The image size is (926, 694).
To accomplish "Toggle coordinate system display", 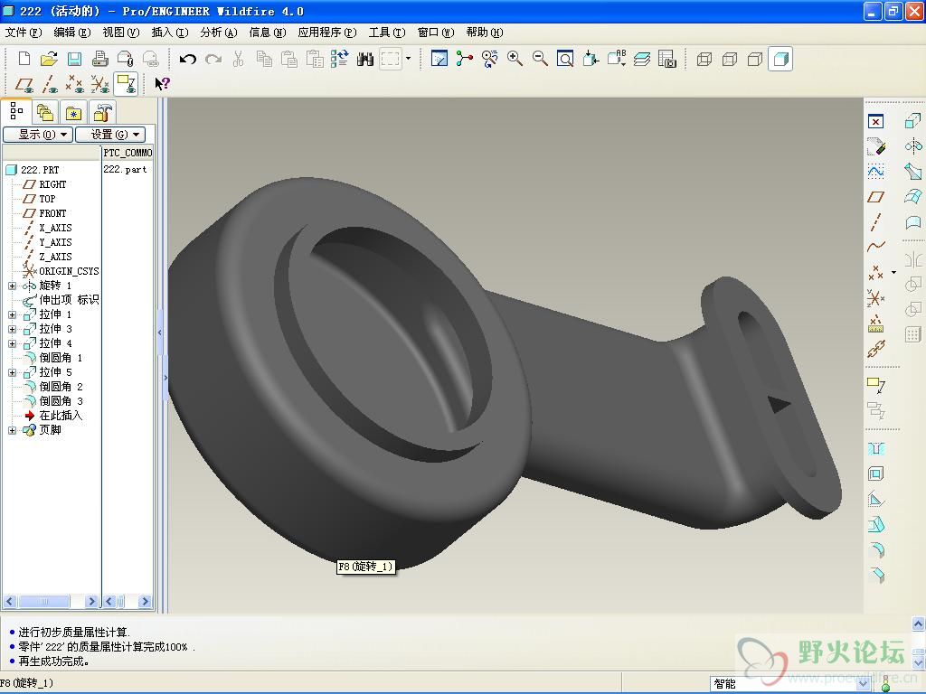I will 99,84.
